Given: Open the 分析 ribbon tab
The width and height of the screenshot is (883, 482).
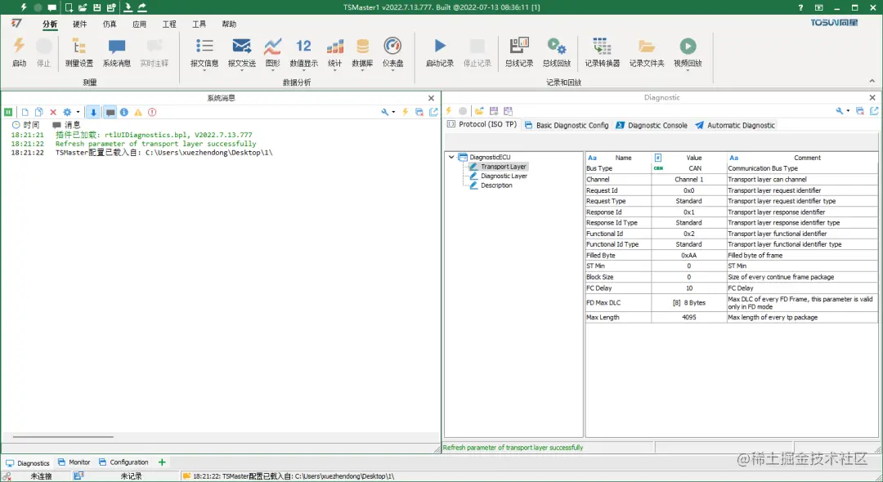Looking at the screenshot, I should [x=50, y=24].
